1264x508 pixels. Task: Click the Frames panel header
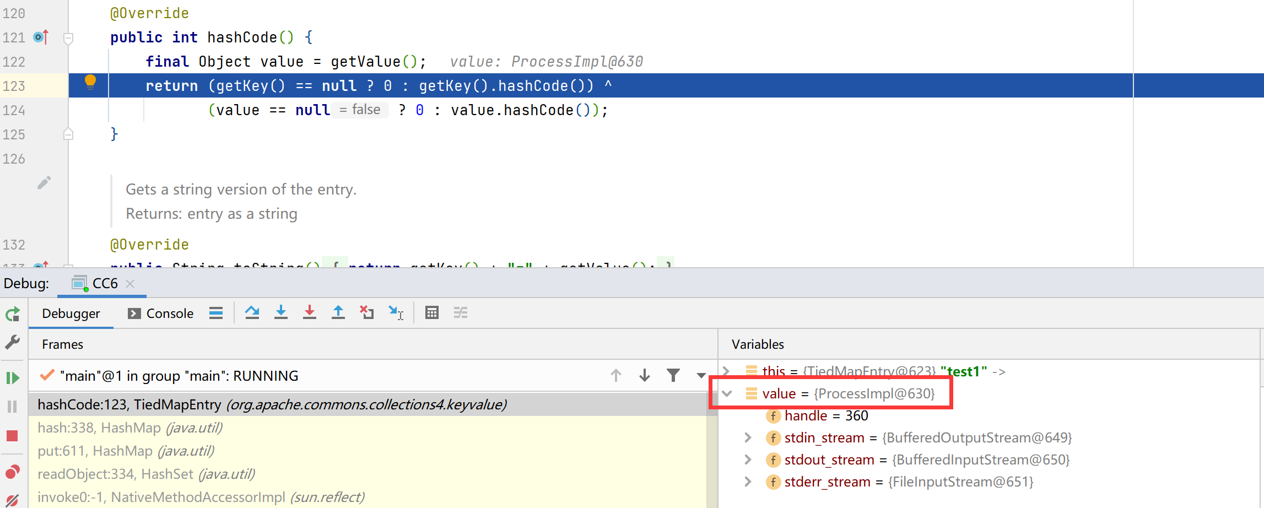point(62,344)
